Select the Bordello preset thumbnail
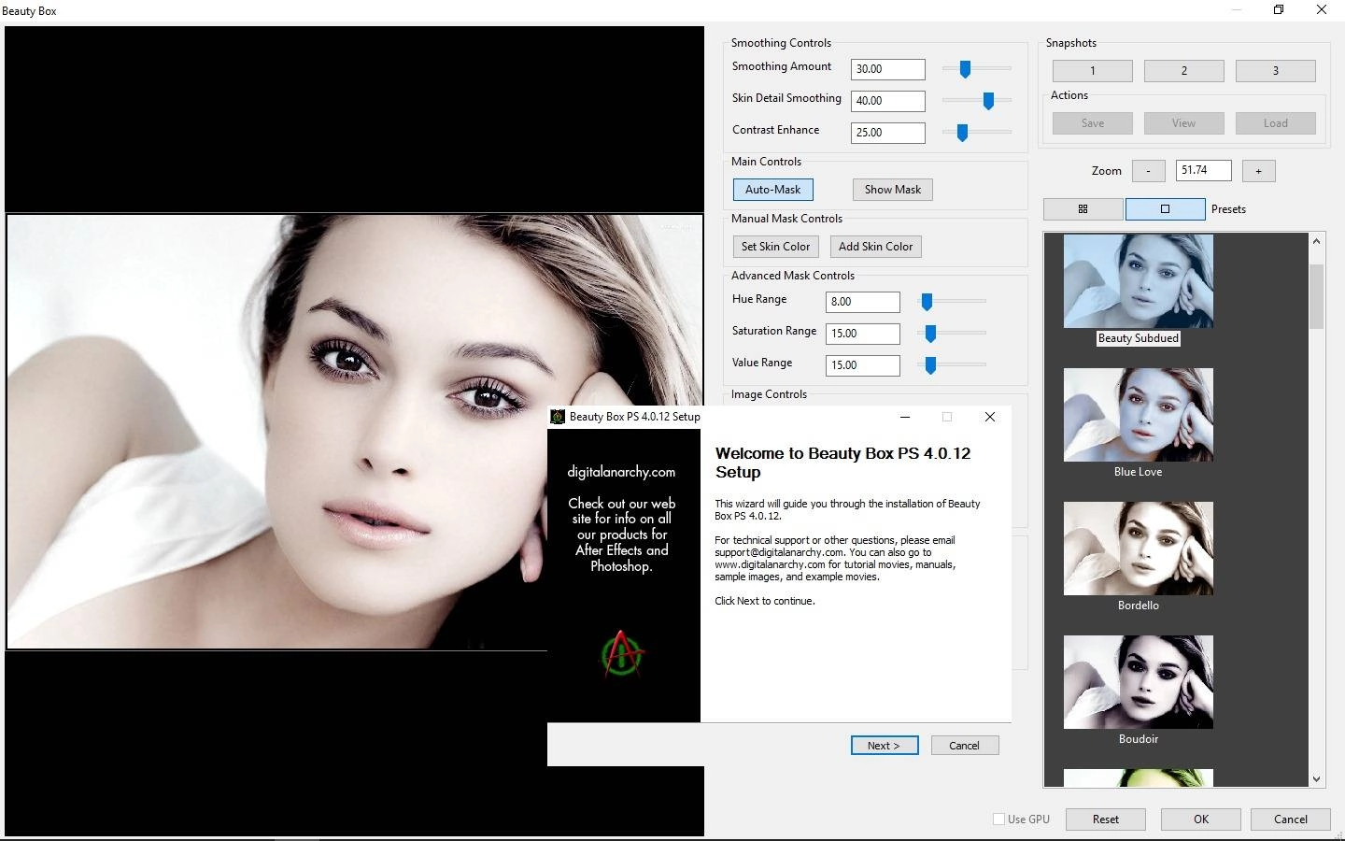 (x=1138, y=549)
